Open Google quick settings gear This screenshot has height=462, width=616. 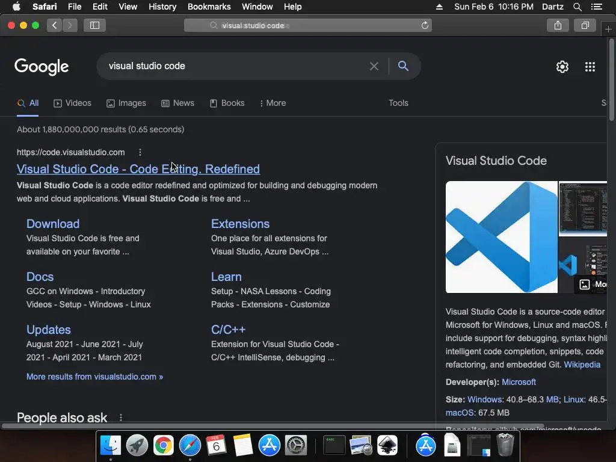pyautogui.click(x=562, y=67)
